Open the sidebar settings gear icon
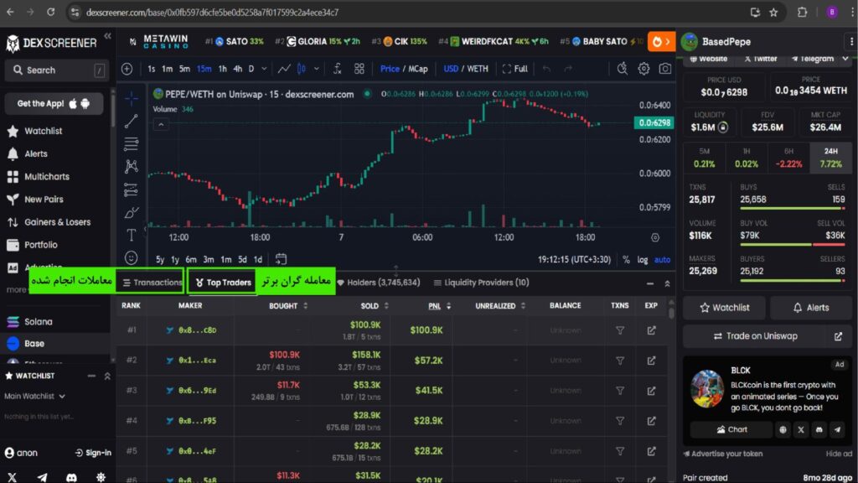The width and height of the screenshot is (858, 483). (101, 477)
